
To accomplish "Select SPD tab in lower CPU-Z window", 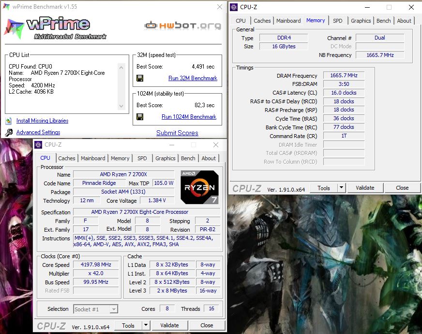I will [x=142, y=158].
